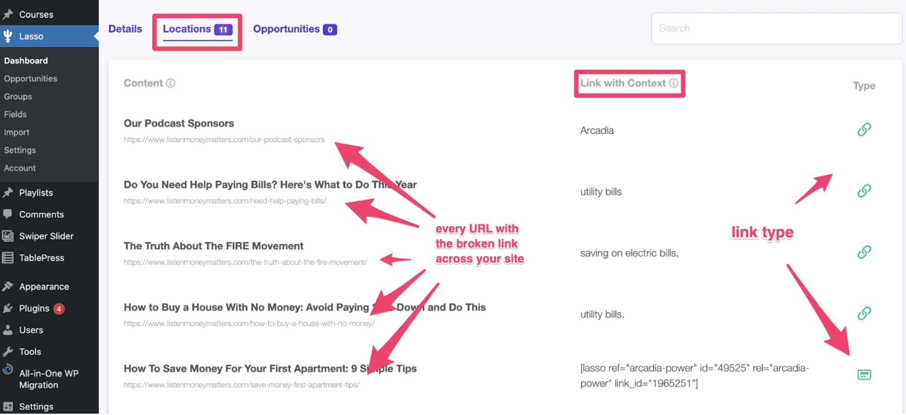Click the Link with Context info icon
906x415 pixels.
[674, 83]
